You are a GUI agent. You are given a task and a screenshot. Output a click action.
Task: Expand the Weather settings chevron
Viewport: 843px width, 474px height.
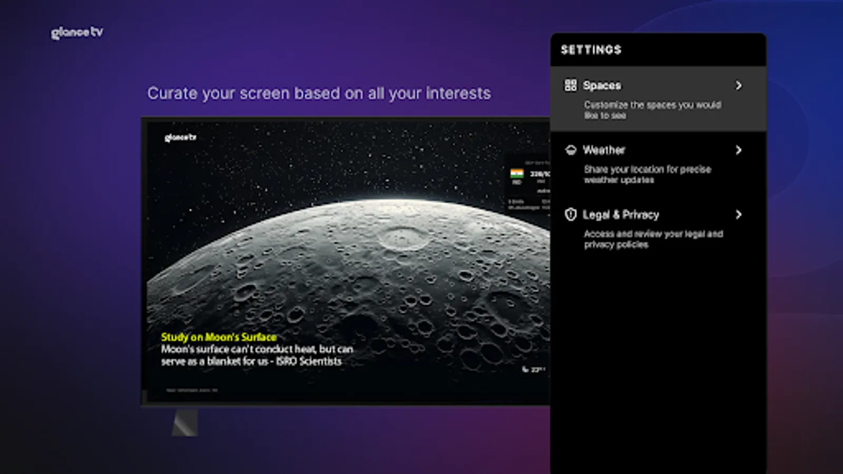[739, 150]
